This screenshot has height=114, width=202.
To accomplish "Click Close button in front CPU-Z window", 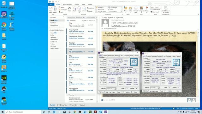I will click(135, 92).
